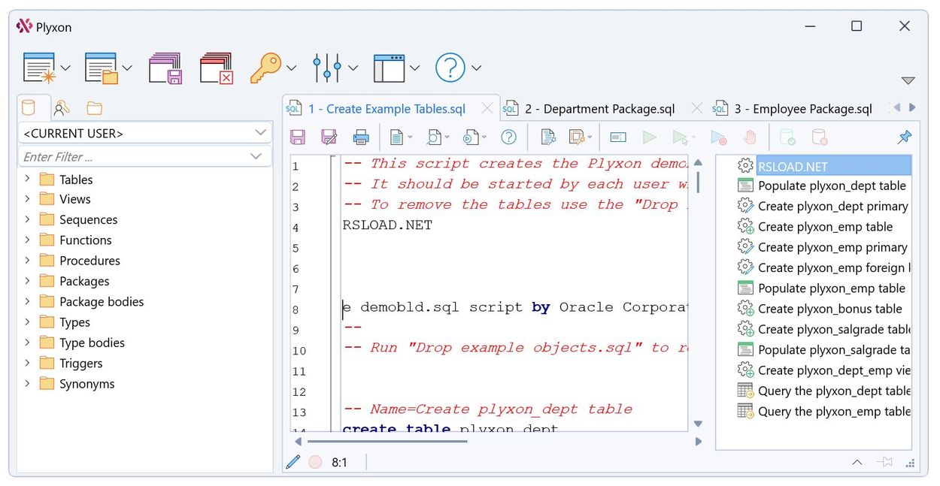940x486 pixels.
Task: Open the dropdown arrow beside Open file icon
Action: [x=127, y=68]
